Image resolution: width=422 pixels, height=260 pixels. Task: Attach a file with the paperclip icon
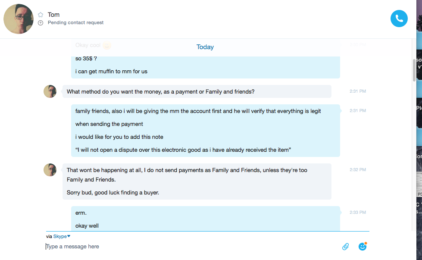(x=346, y=247)
